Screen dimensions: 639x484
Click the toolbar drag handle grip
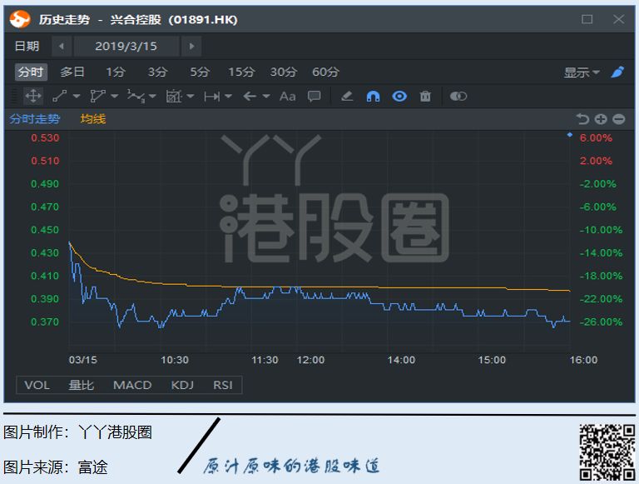(x=14, y=97)
